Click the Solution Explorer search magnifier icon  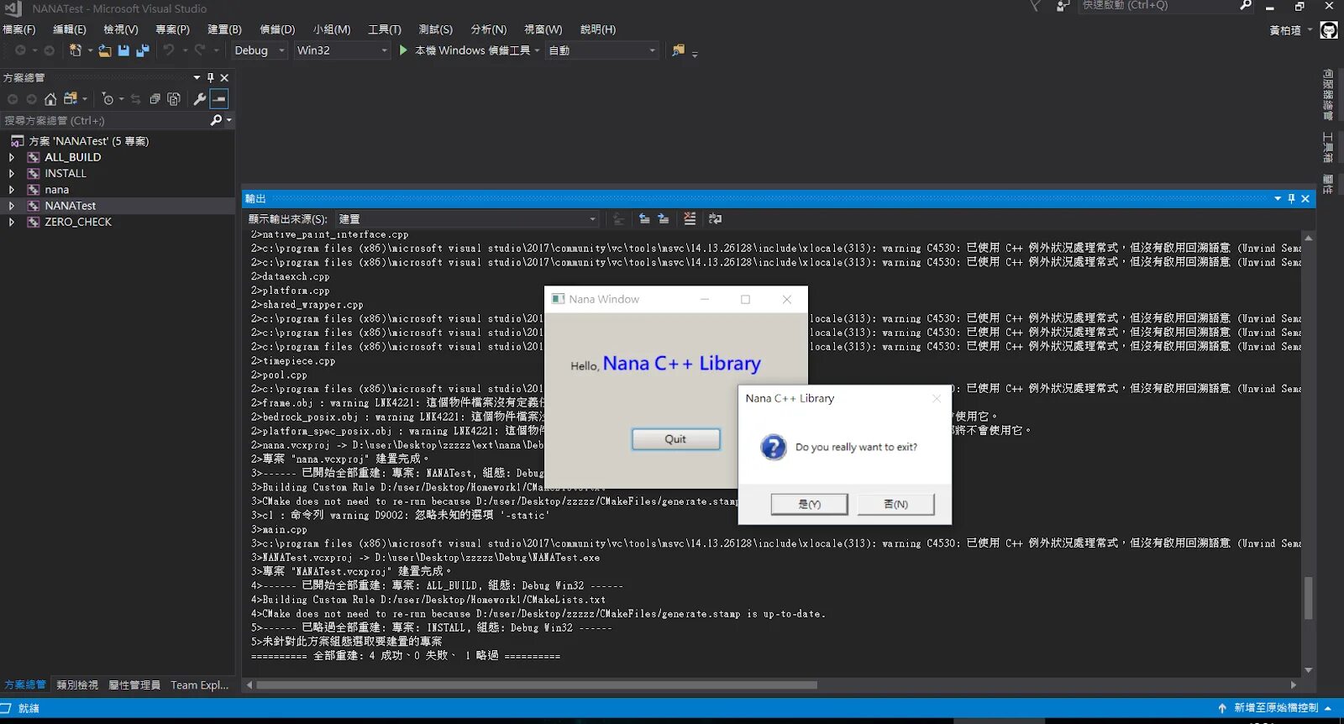pyautogui.click(x=217, y=120)
